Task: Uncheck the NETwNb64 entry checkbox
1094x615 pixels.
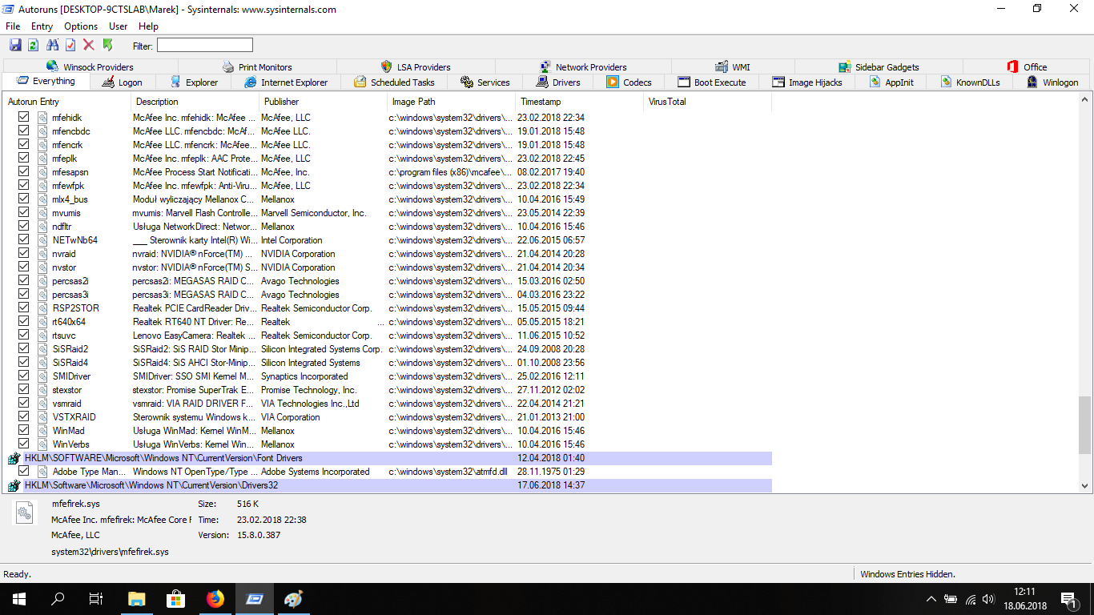Action: coord(24,240)
